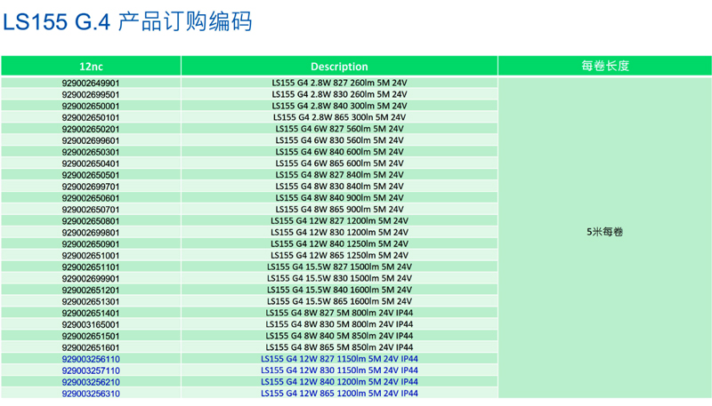Select order code 929002650201

tap(91, 129)
